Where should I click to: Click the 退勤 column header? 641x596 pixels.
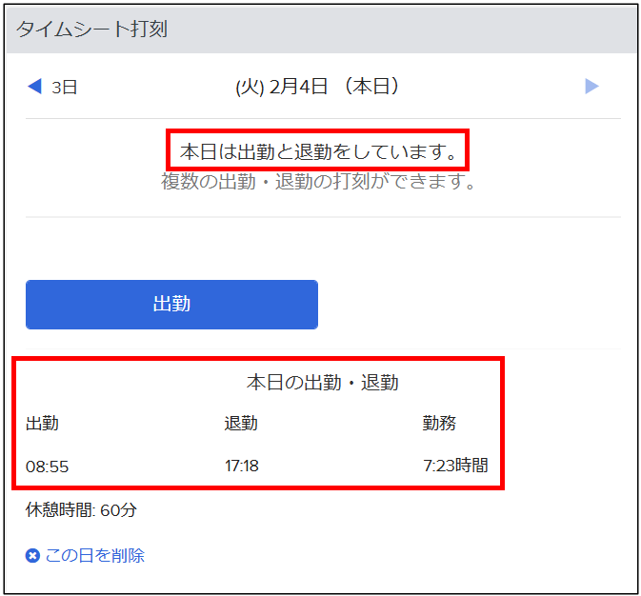241,424
